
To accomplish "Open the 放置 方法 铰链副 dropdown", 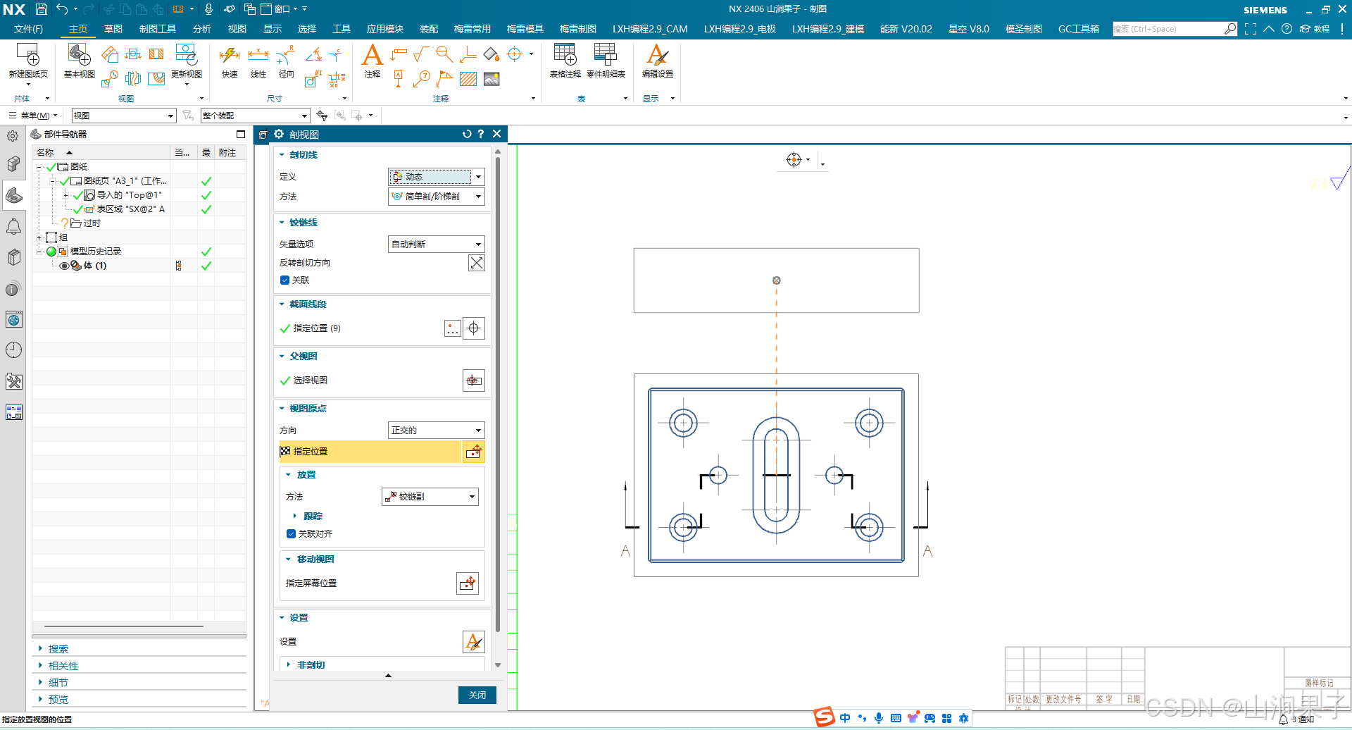I will coord(430,497).
